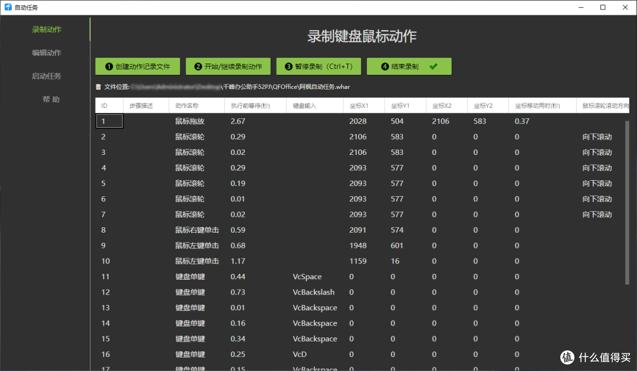Click the 坐标X1 column header
Screen dimensions: 637x371
coord(364,106)
